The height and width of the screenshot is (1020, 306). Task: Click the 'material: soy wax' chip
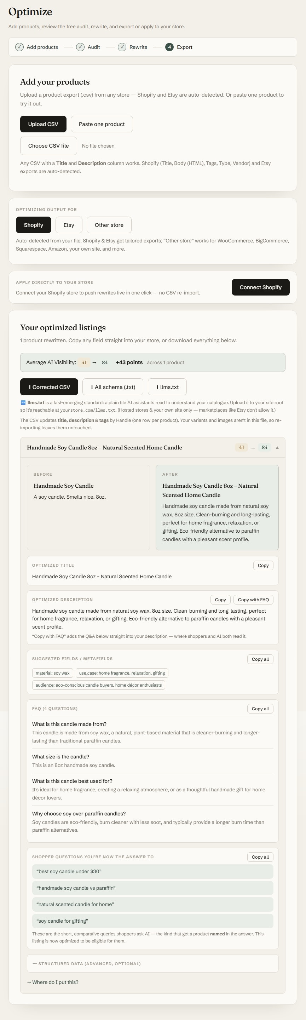[x=53, y=673]
